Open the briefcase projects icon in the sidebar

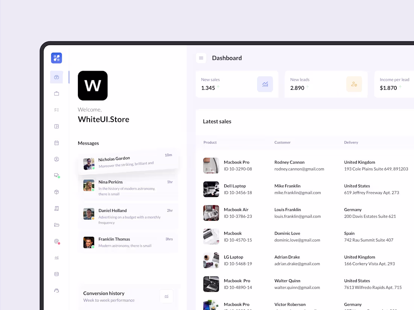pyautogui.click(x=56, y=93)
